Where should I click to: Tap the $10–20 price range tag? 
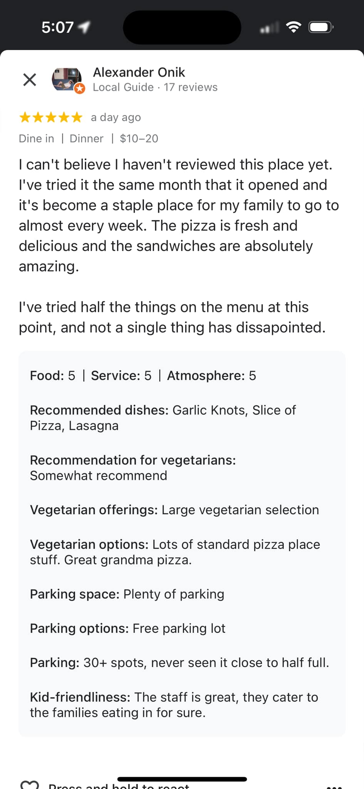tap(139, 139)
